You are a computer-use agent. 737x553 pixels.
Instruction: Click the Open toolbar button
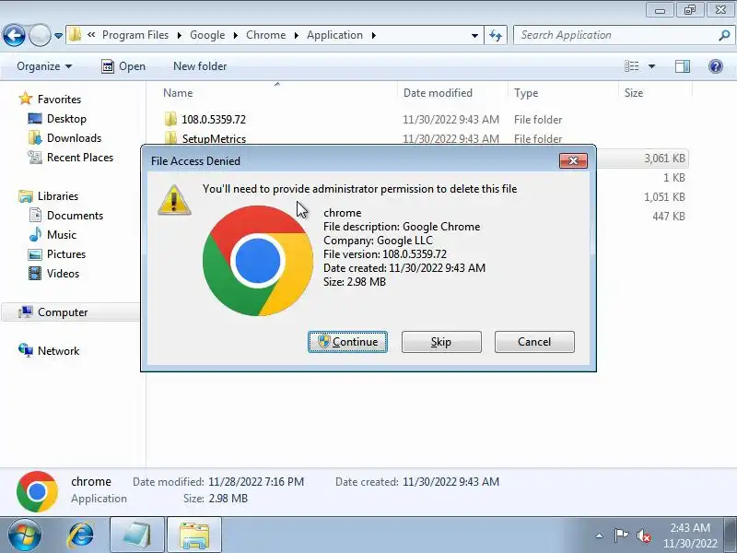click(123, 66)
